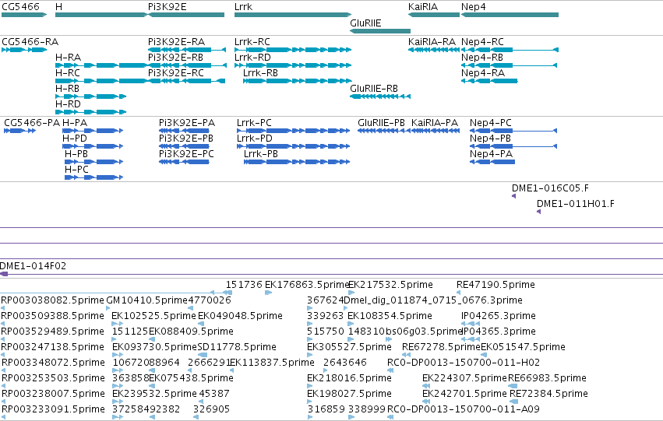Viewport: 663px width, 421px height.
Task: Click RP003509388.5prime EST label
Action: click(x=52, y=316)
